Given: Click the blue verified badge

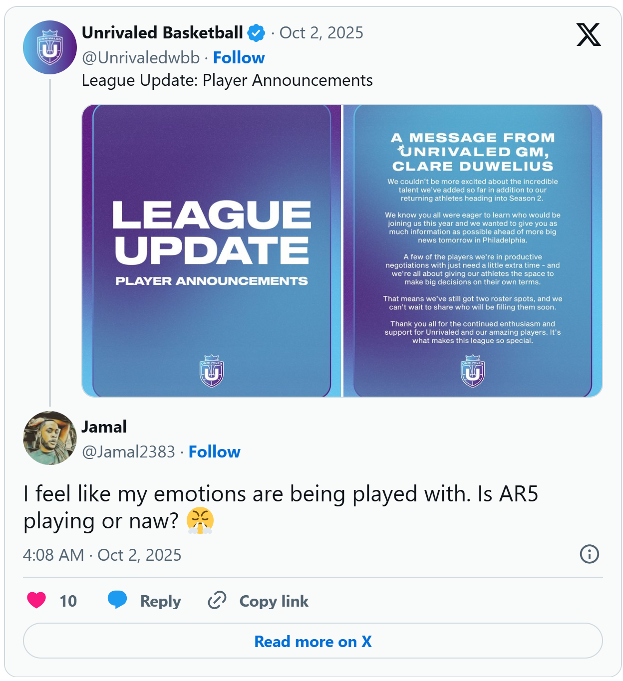Looking at the screenshot, I should tap(257, 33).
